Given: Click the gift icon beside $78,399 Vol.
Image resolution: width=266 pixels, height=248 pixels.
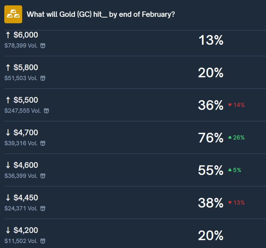Looking at the screenshot, I should coord(43,45).
